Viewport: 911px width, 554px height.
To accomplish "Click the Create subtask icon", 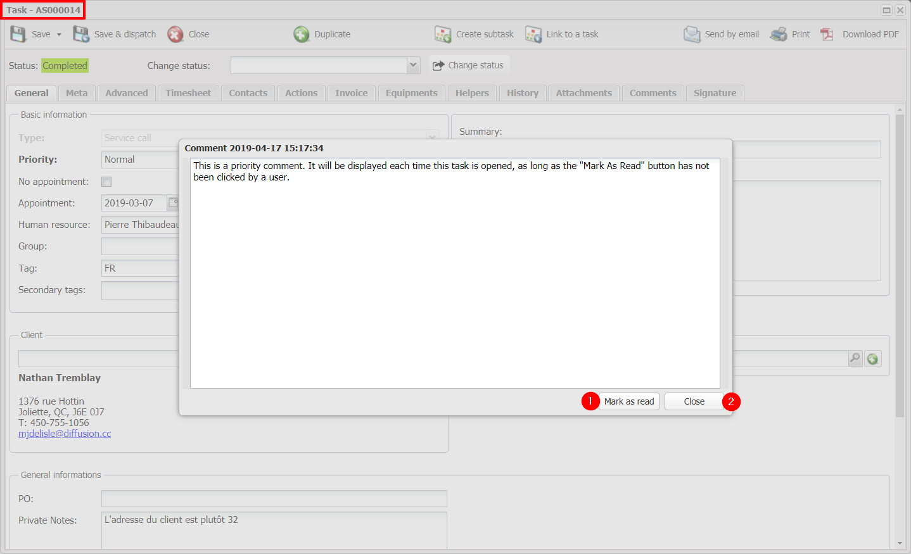I will [x=443, y=34].
